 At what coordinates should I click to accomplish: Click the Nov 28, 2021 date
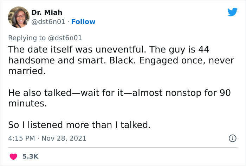pyautogui.click(x=63, y=138)
